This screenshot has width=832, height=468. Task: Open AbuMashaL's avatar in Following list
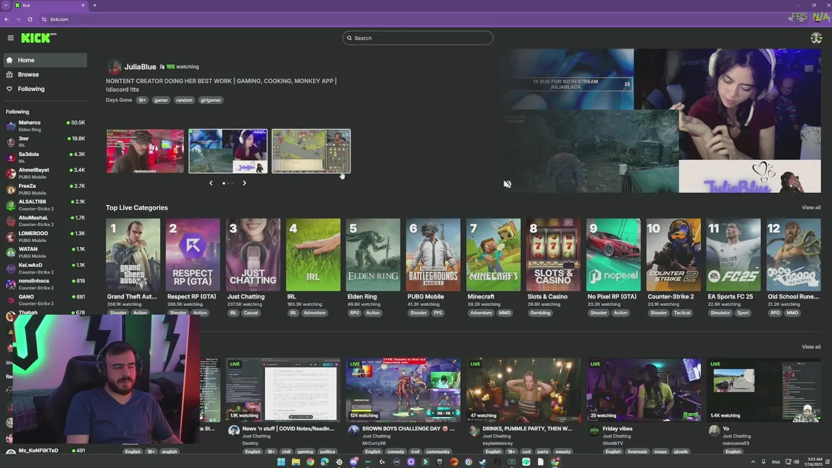(11, 220)
